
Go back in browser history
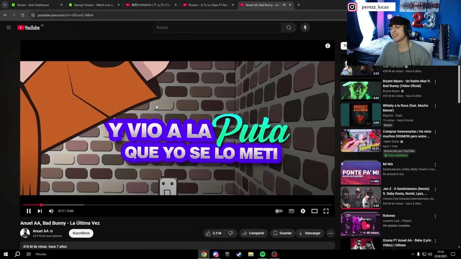[x=5, y=15]
